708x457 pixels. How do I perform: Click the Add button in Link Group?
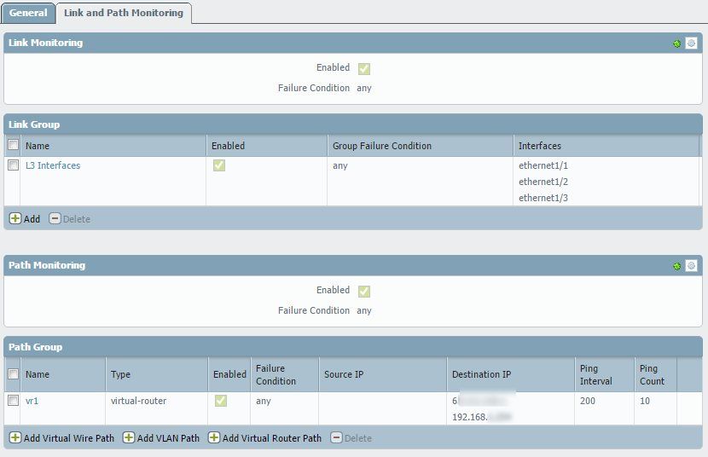point(25,219)
